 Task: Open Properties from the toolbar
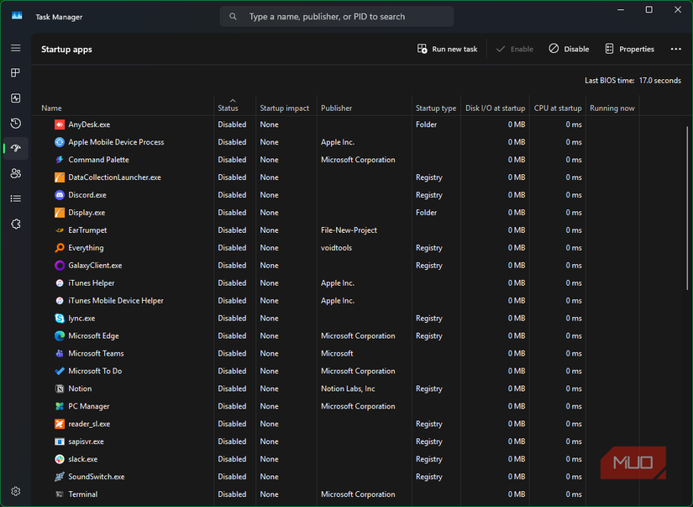click(629, 49)
